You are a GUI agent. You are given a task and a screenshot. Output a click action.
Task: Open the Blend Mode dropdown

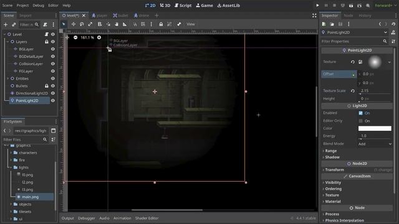point(375,144)
